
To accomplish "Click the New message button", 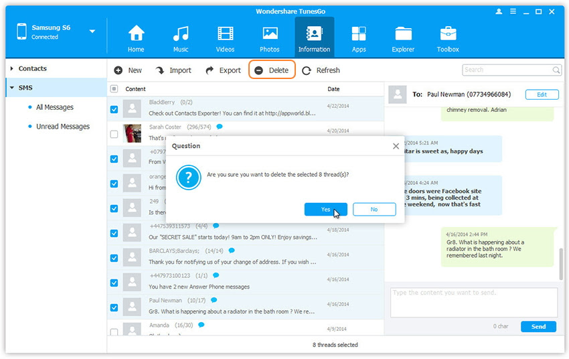I will click(x=128, y=70).
